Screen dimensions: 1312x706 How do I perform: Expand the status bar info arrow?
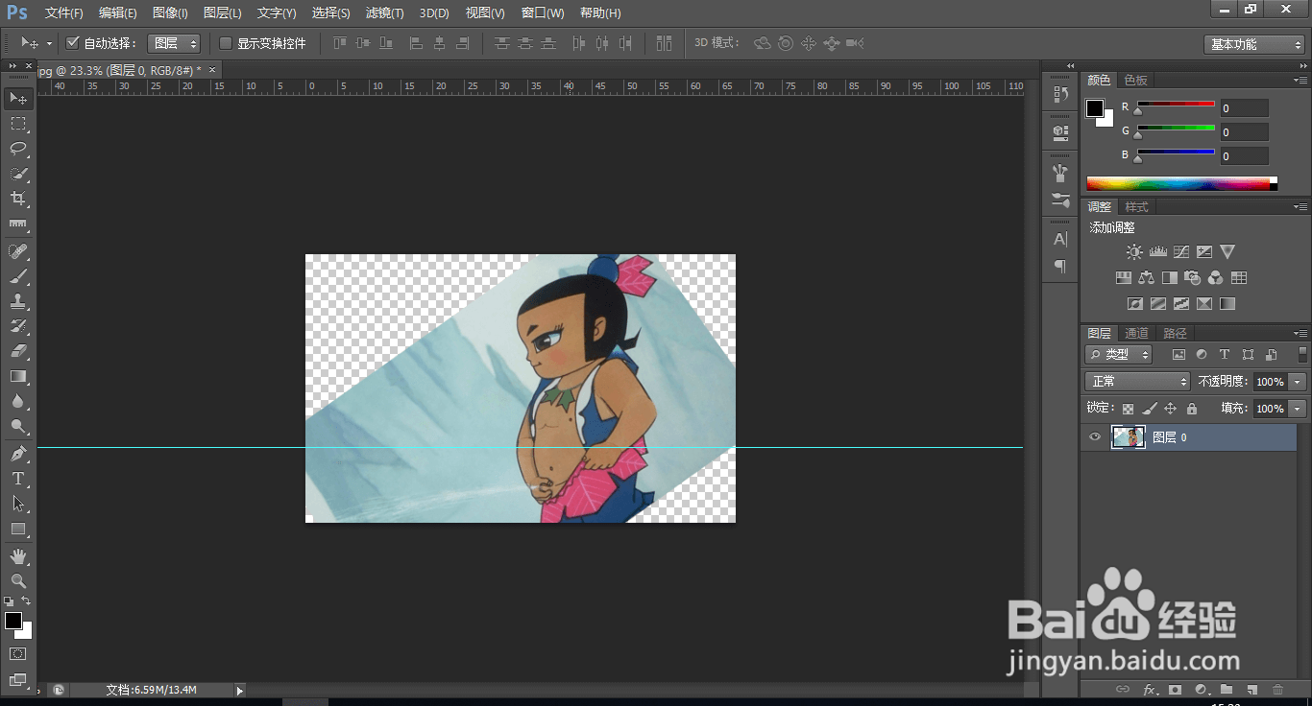(240, 690)
